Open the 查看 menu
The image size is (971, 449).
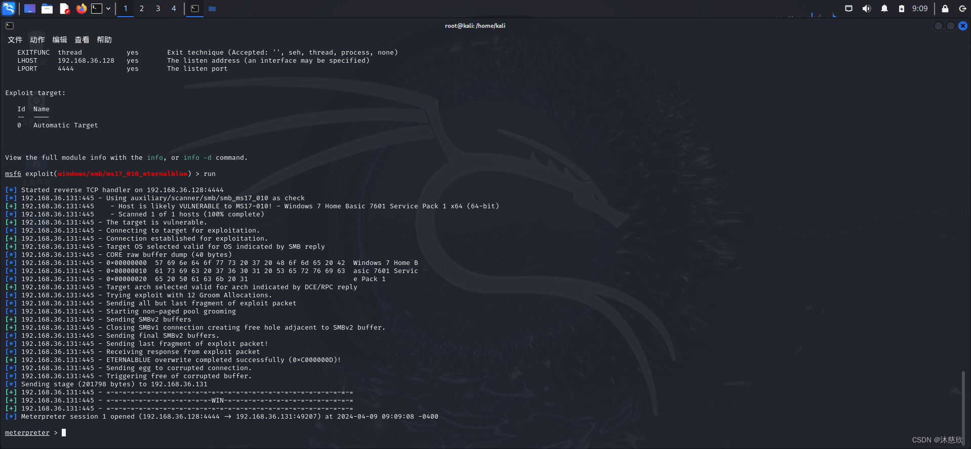(x=82, y=40)
